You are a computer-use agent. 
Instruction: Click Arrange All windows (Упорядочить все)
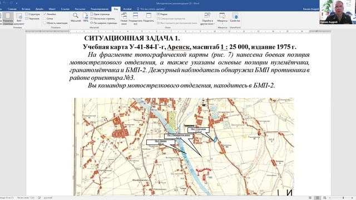pyautogui.click(x=136, y=18)
